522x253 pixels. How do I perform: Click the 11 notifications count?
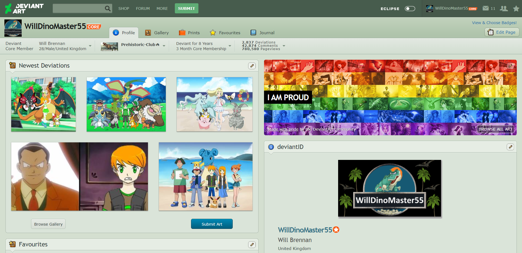(x=493, y=8)
